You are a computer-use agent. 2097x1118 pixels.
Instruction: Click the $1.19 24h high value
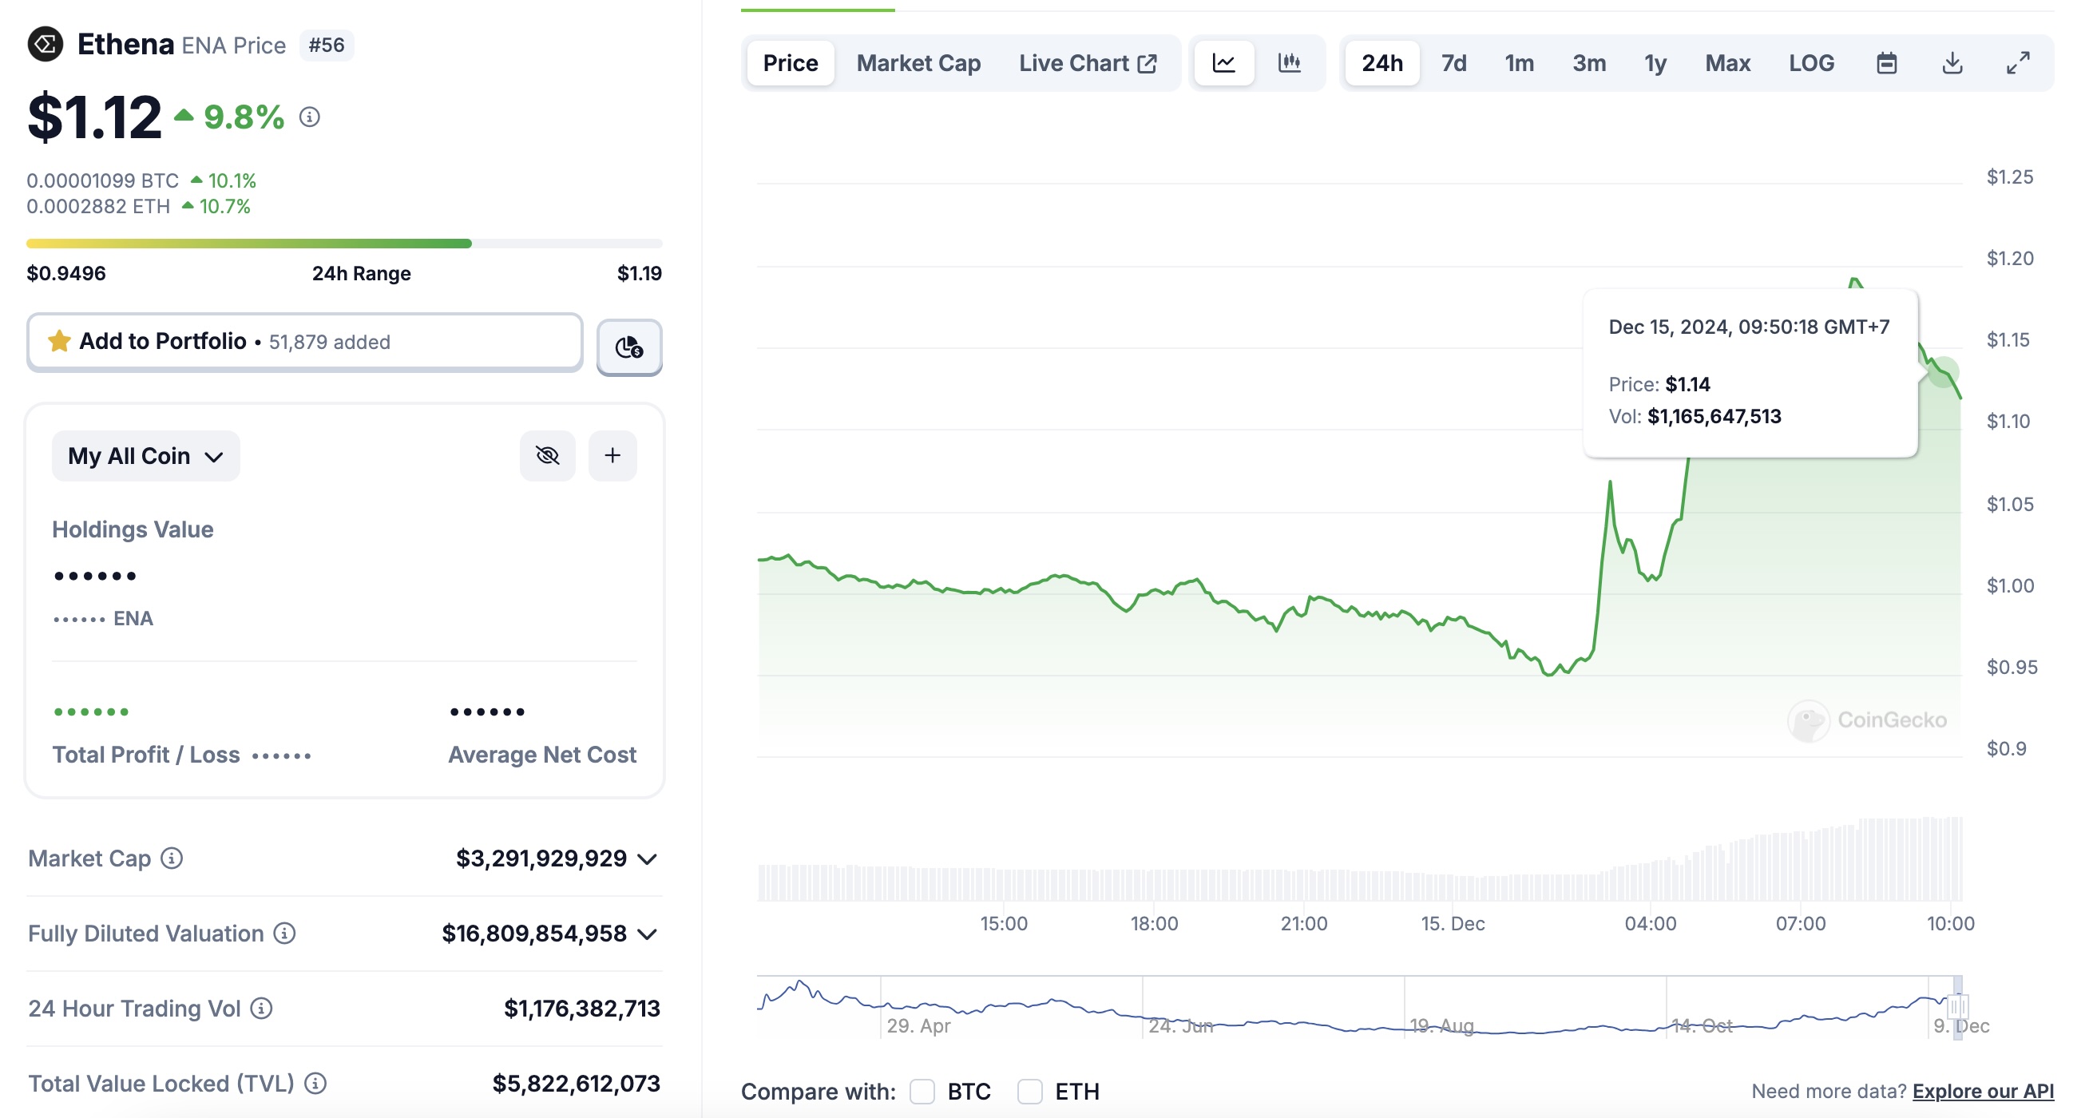[x=639, y=274]
